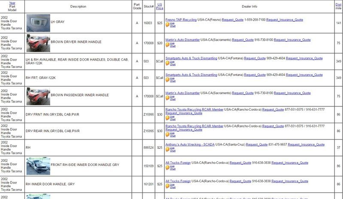Start Live Chat with Anthony's Auto Wrecking
Image resolution: width=343 pixels, height=199 pixels.
(170, 149)
